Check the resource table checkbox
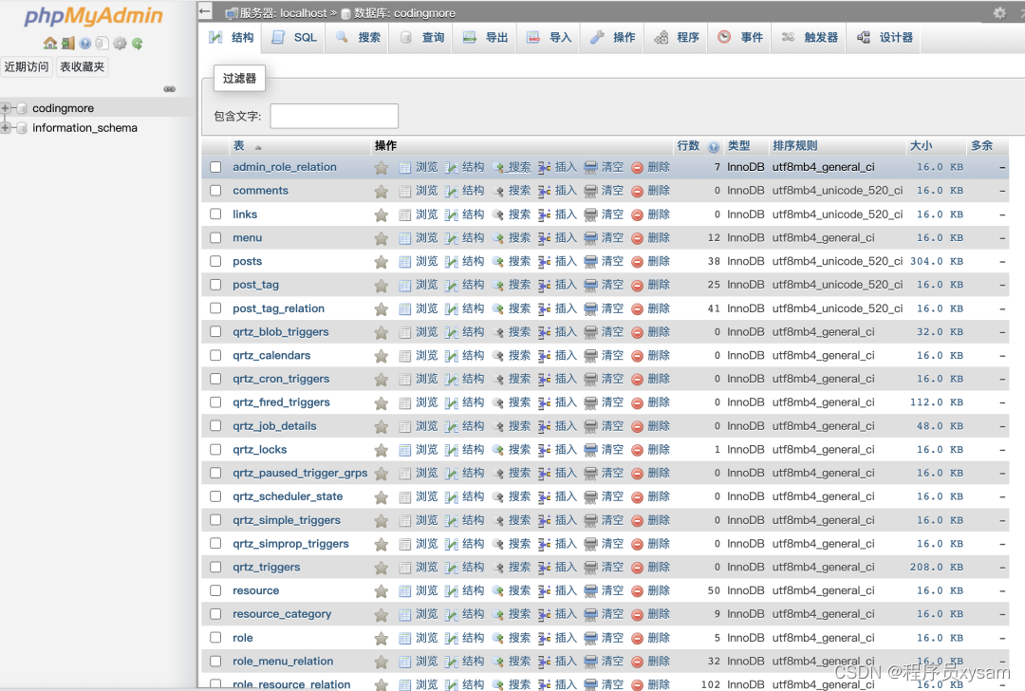Image resolution: width=1025 pixels, height=691 pixels. click(215, 590)
